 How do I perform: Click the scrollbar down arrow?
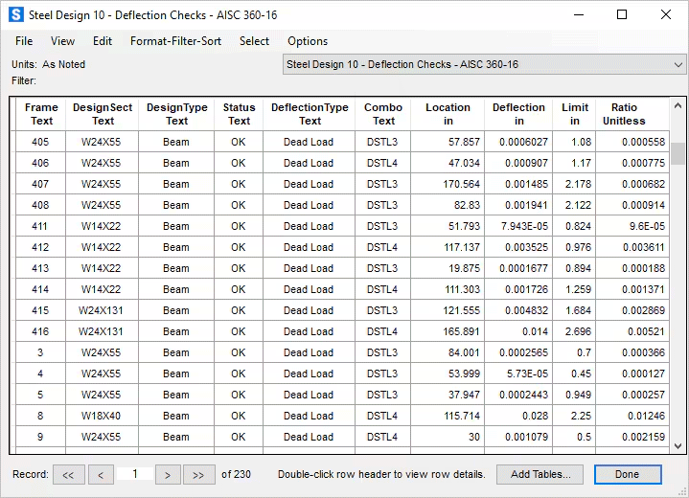pos(678,445)
